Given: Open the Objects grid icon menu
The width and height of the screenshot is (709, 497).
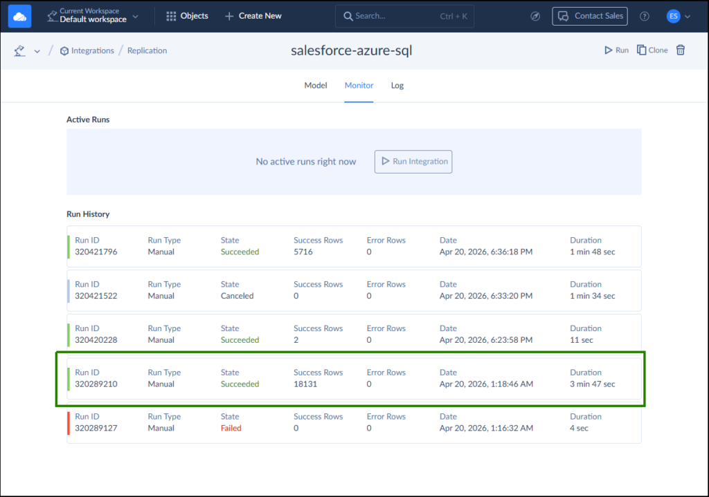Looking at the screenshot, I should click(171, 16).
